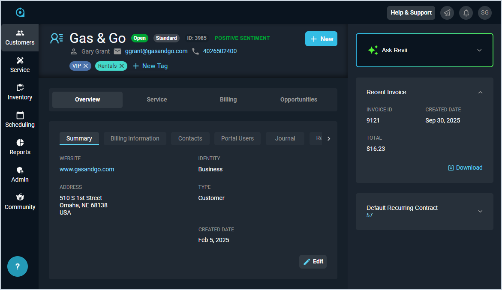Open www.gasandgo.com website link

coord(87,169)
